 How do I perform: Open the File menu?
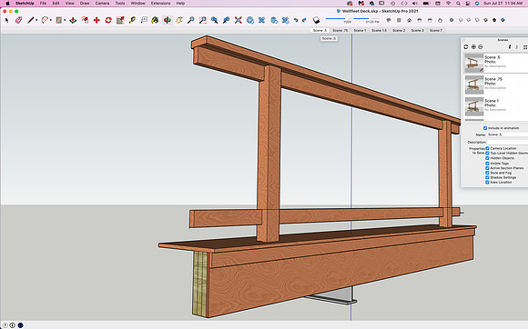click(43, 3)
